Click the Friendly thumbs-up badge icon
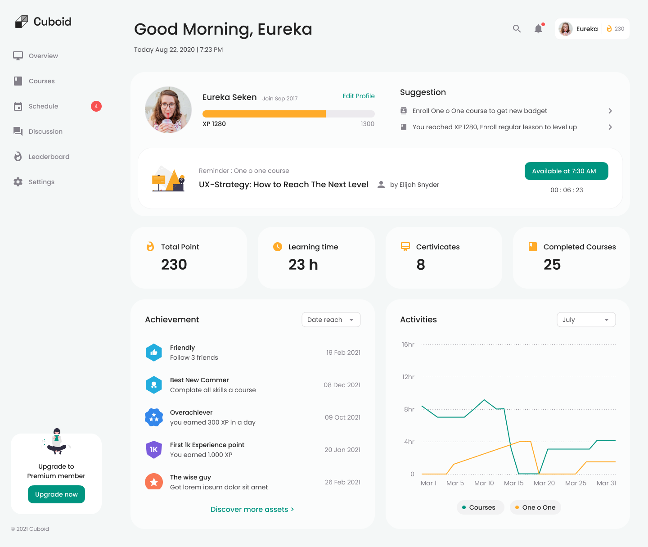 pyautogui.click(x=154, y=353)
